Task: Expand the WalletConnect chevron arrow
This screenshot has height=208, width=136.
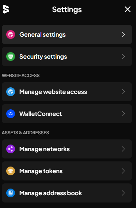Action: pos(123,114)
